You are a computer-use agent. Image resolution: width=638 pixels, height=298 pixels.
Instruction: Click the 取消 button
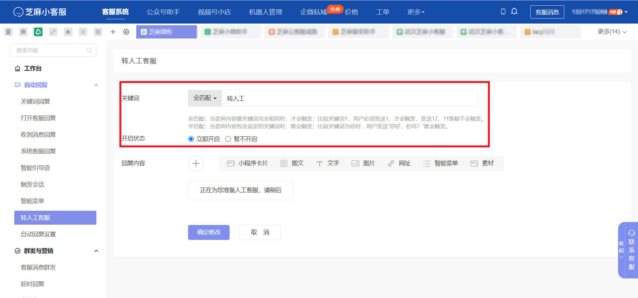pos(260,232)
